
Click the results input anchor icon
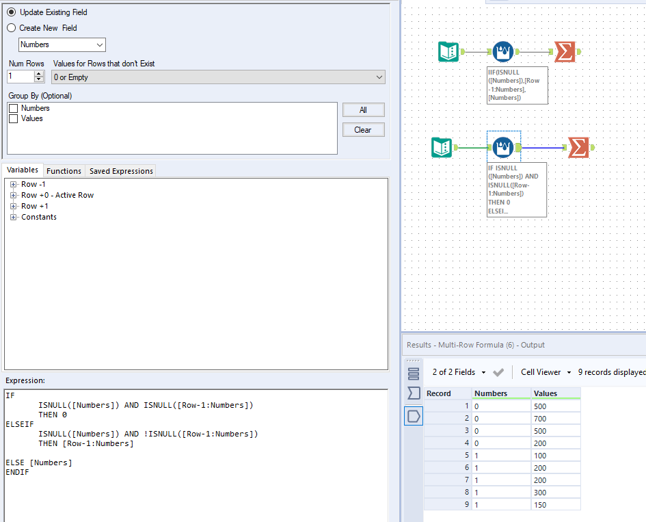(x=413, y=393)
